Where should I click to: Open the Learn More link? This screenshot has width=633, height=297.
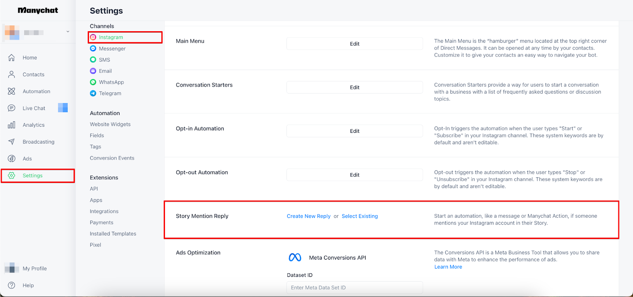click(448, 267)
